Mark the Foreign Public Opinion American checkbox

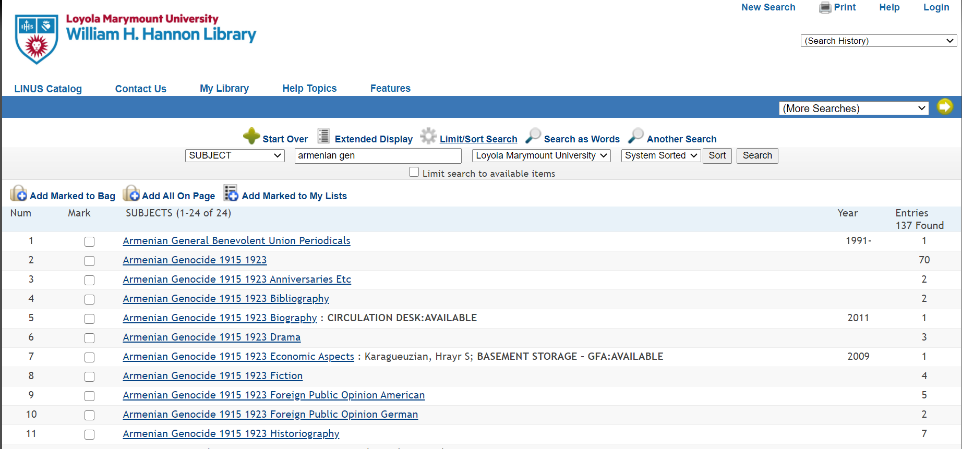click(x=90, y=396)
